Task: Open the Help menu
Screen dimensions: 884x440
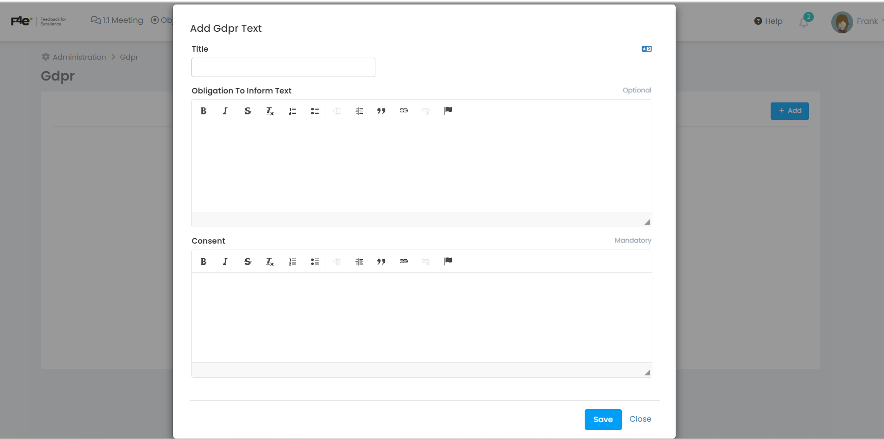Action: 768,21
